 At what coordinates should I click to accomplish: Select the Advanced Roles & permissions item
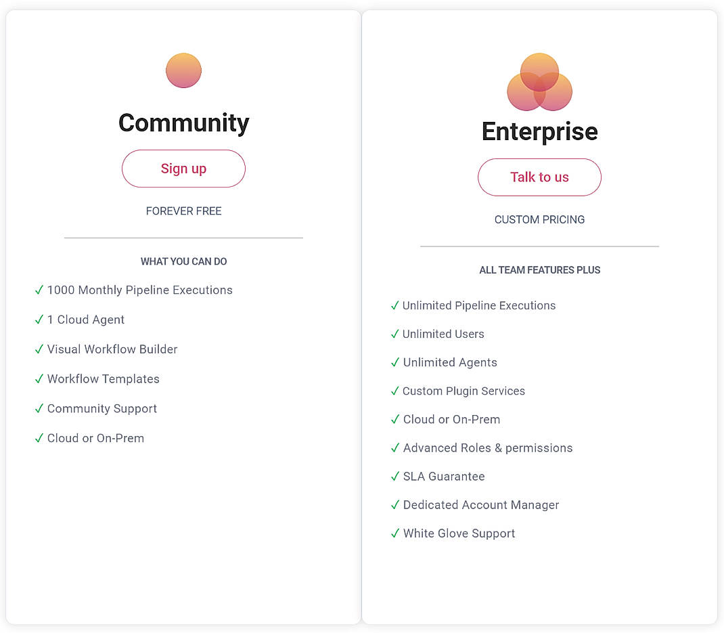(487, 448)
